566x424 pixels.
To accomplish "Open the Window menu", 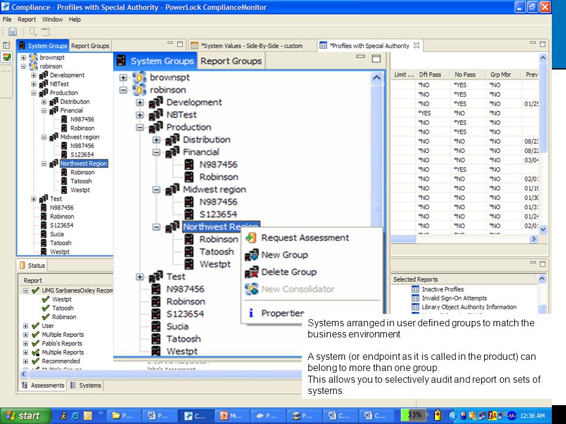I will 52,19.
